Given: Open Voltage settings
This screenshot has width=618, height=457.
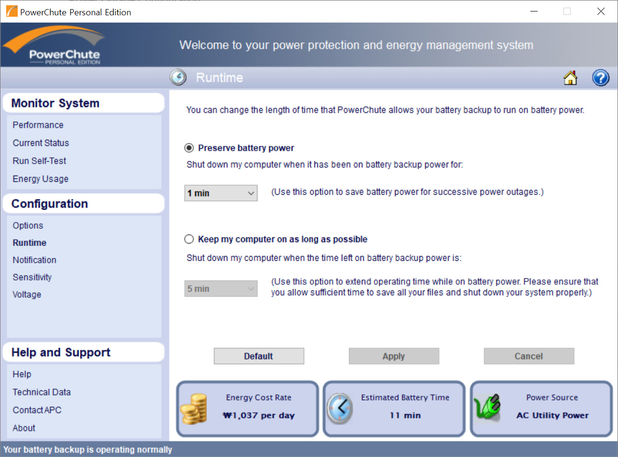Looking at the screenshot, I should (x=27, y=294).
